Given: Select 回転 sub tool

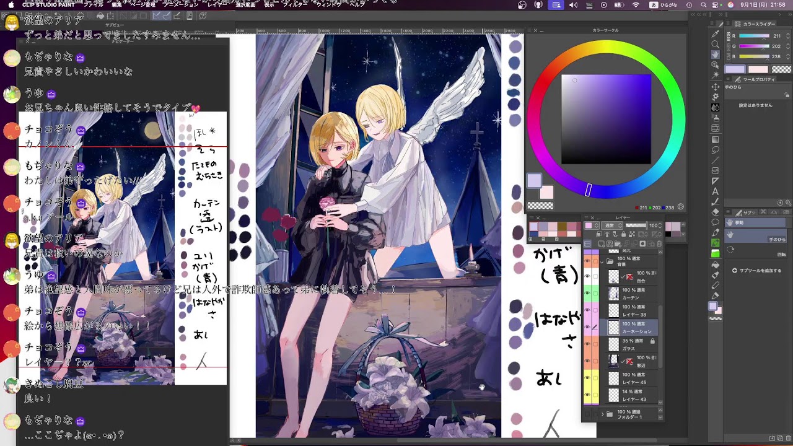Looking at the screenshot, I should click(x=756, y=250).
